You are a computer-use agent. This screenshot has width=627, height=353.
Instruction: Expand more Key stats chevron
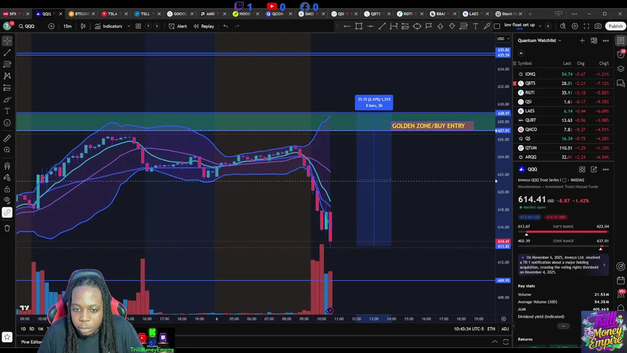point(563,326)
